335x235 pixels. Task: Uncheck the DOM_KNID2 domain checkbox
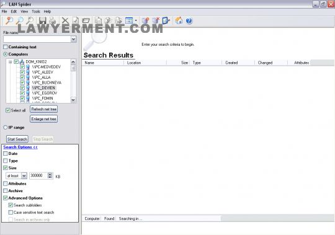click(16, 61)
